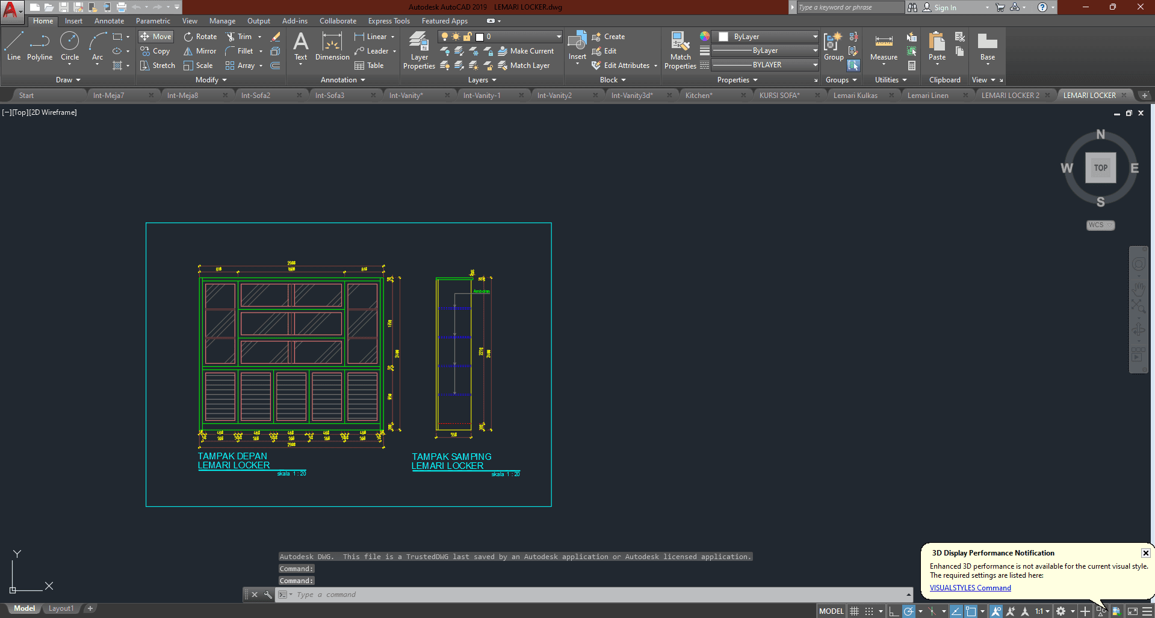
Task: Toggle grid display in the status bar
Action: coord(854,611)
